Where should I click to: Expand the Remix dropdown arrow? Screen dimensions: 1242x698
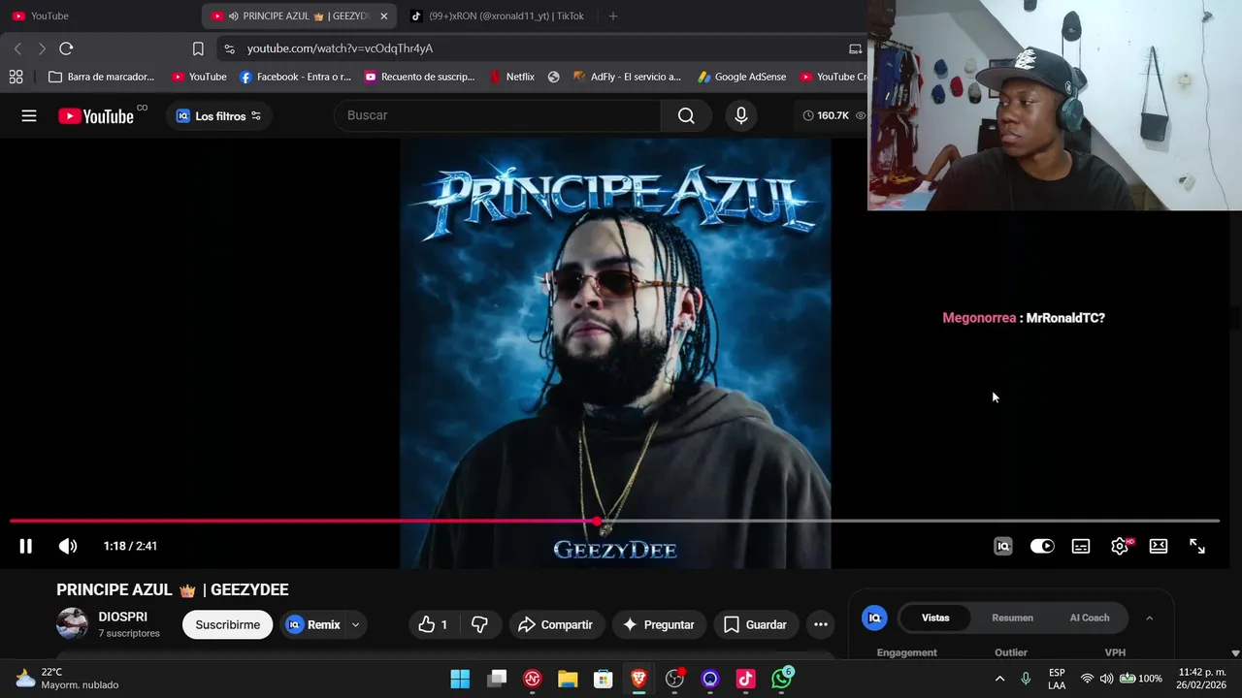pos(355,624)
